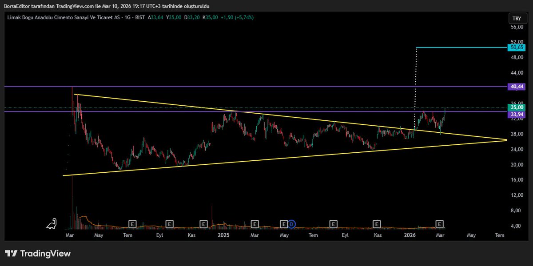Click the purple 33,94 price label

pyautogui.click(x=517, y=114)
